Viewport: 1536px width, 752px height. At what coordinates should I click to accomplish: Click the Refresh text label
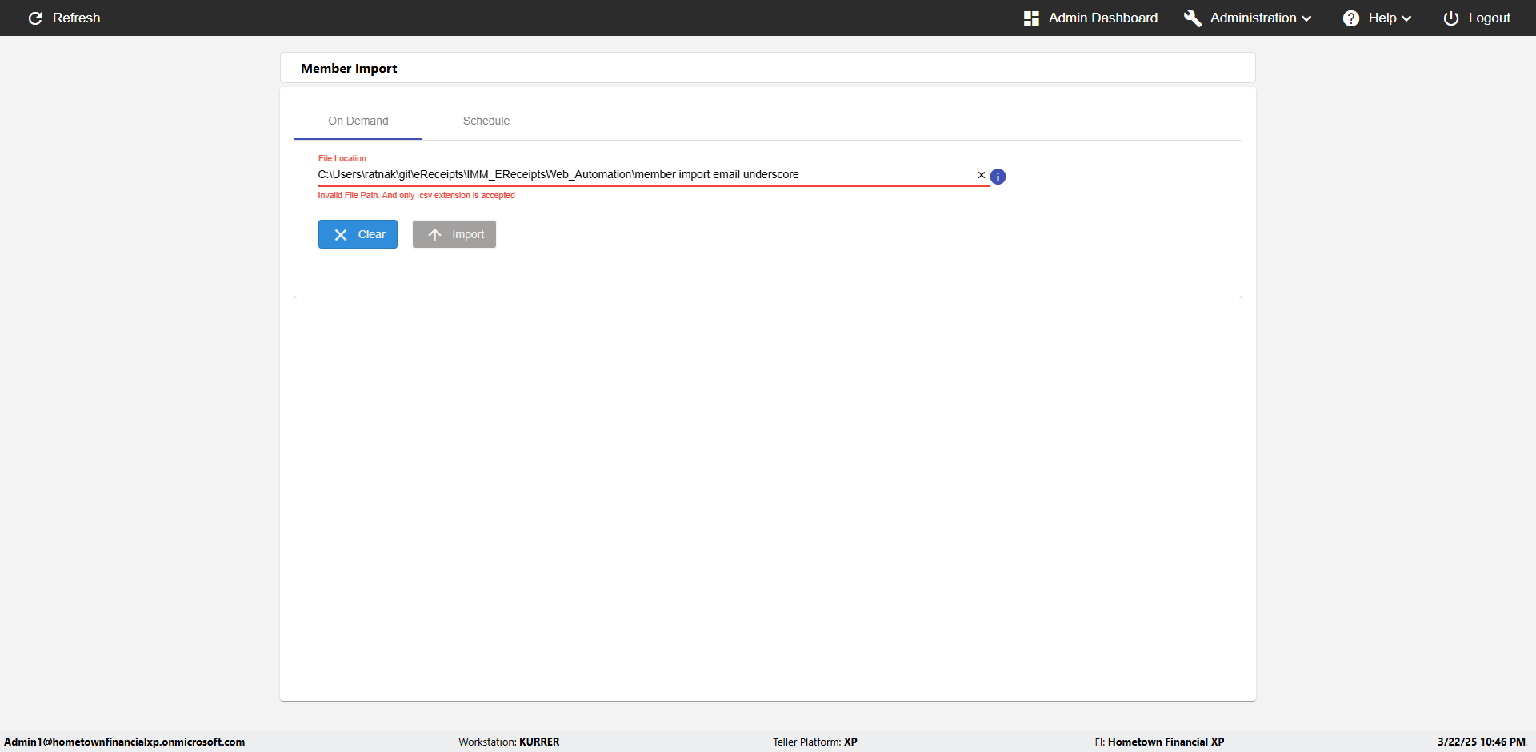77,18
